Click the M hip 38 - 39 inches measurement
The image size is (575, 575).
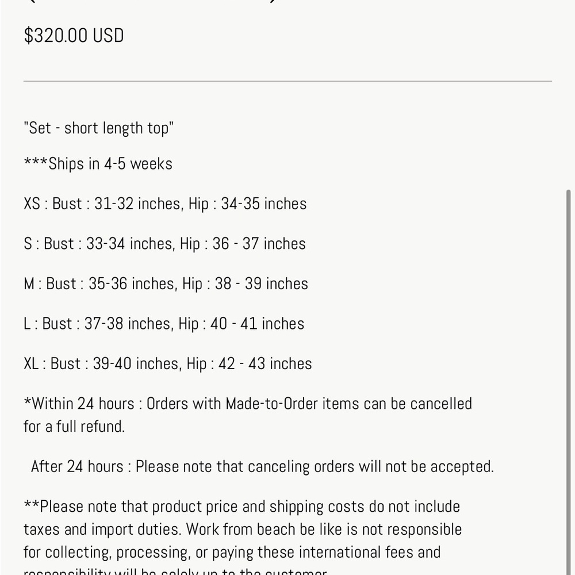pos(245,283)
